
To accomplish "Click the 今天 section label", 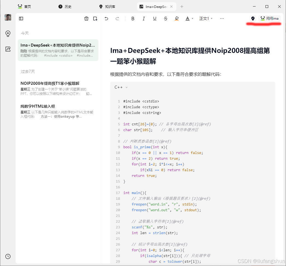I will pyautogui.click(x=25, y=33).
